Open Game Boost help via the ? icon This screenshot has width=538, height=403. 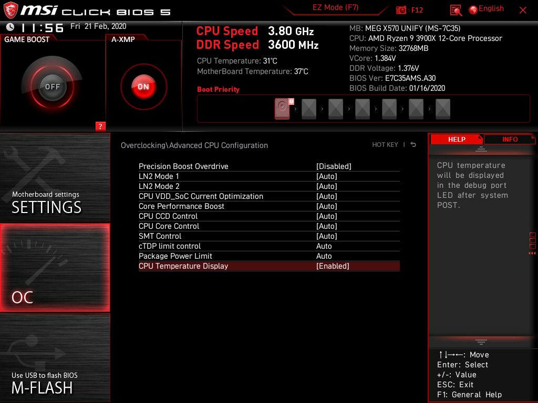point(100,126)
